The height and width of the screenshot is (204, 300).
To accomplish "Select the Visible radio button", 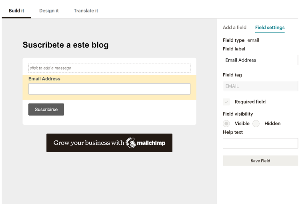I will point(226,124).
